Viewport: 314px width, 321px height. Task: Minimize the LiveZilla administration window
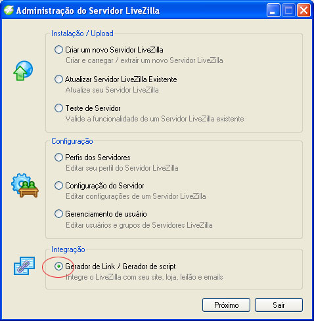pyautogui.click(x=273, y=11)
